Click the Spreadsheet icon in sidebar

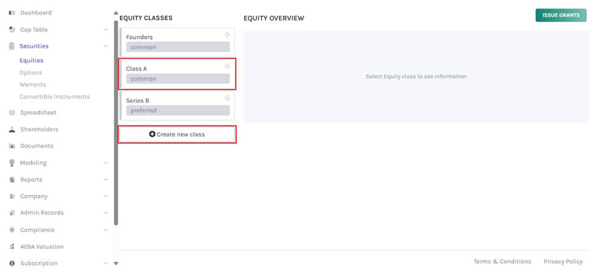[x=12, y=113]
